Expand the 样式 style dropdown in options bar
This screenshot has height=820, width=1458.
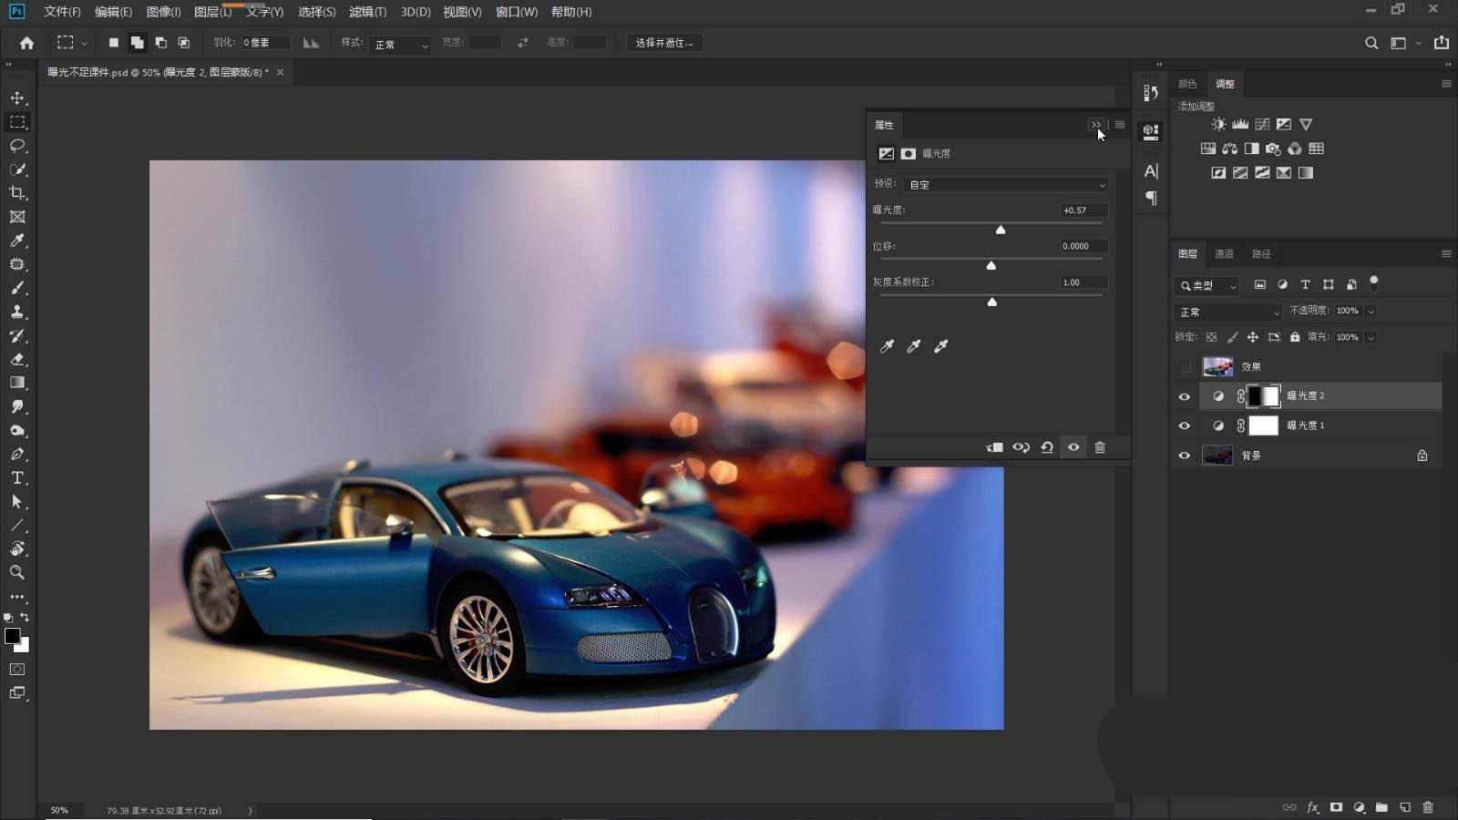pos(400,44)
